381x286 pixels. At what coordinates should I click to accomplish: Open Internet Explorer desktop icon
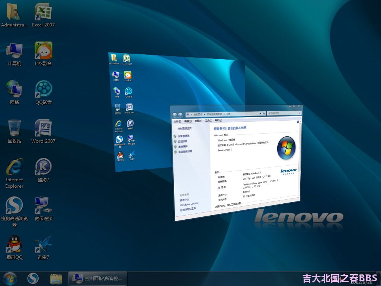click(x=15, y=173)
